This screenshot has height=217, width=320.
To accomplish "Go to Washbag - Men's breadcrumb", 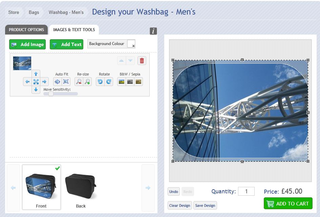I will pyautogui.click(x=66, y=12).
